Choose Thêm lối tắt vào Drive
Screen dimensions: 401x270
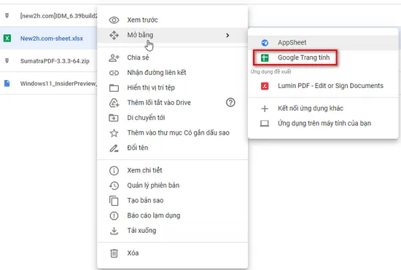click(172, 103)
